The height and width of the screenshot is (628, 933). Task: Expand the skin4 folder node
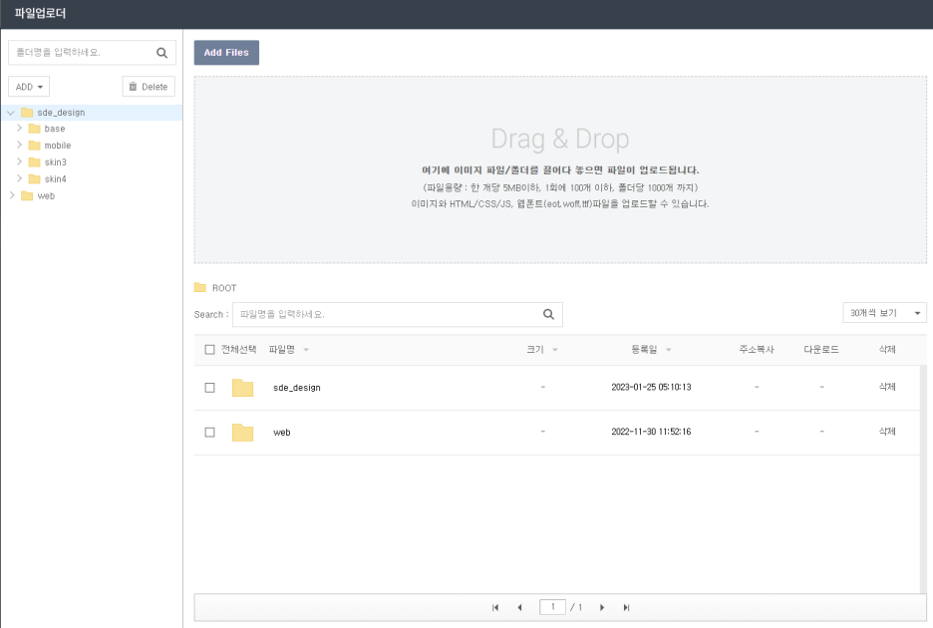[19, 178]
